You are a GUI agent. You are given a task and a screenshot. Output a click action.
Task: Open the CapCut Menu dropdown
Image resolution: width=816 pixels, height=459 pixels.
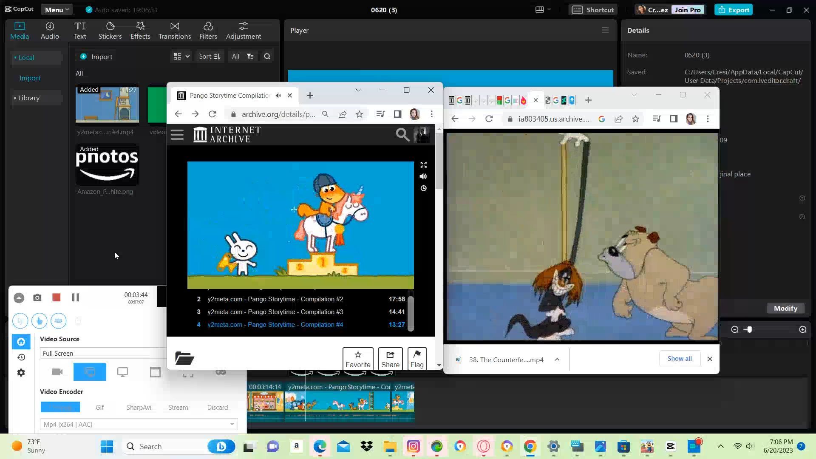57,10
